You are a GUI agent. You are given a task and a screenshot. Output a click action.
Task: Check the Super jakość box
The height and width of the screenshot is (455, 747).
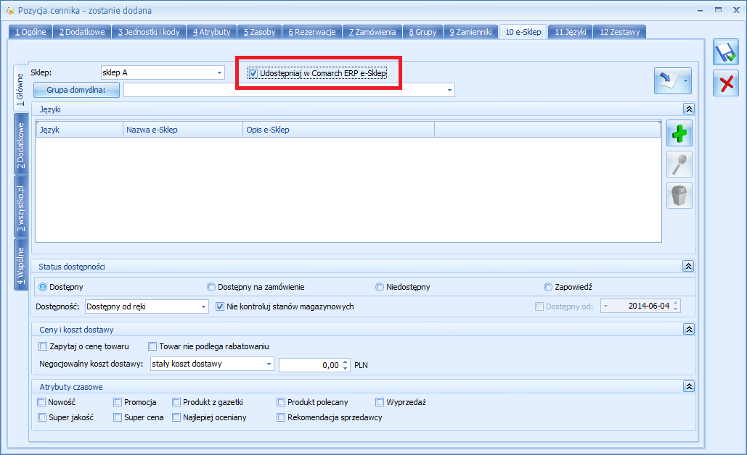tap(42, 417)
